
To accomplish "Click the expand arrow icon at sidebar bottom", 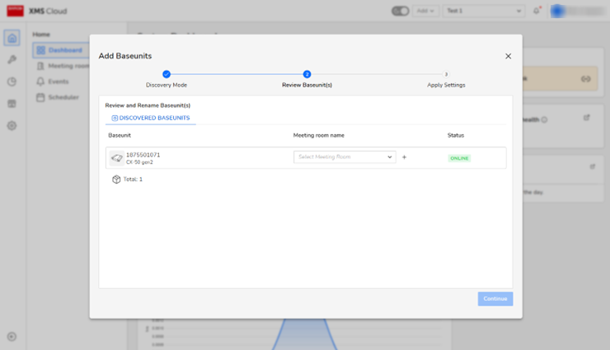I will pyautogui.click(x=12, y=336).
